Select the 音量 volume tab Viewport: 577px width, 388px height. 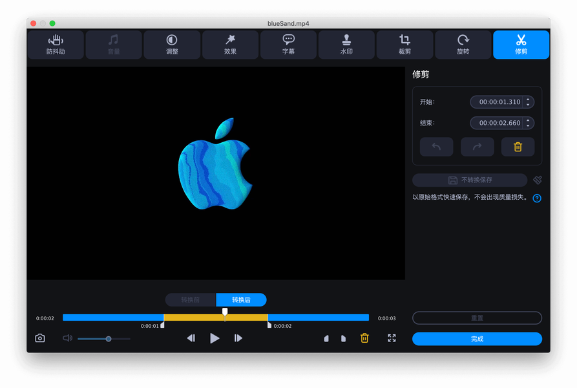coord(114,45)
